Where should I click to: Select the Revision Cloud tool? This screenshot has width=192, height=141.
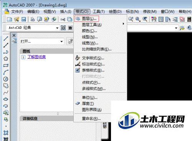coord(6,86)
